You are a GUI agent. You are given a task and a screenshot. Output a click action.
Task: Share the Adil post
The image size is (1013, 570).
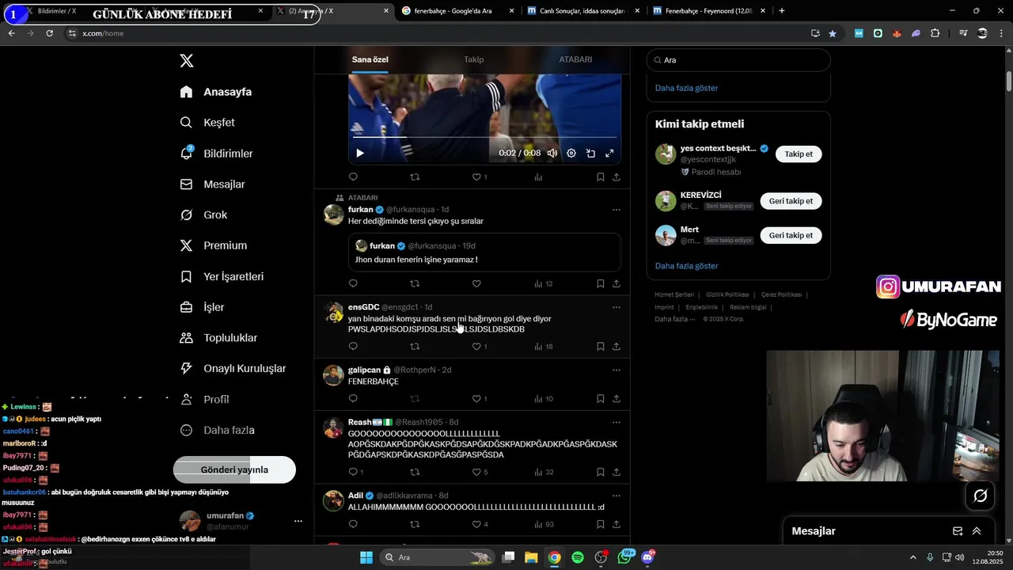pos(617,524)
